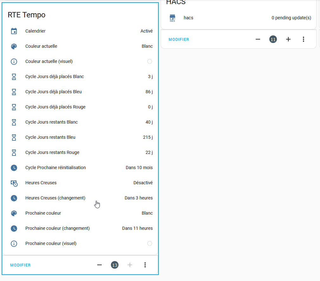Click the 'Dans 10 mois' value

pos(139,168)
